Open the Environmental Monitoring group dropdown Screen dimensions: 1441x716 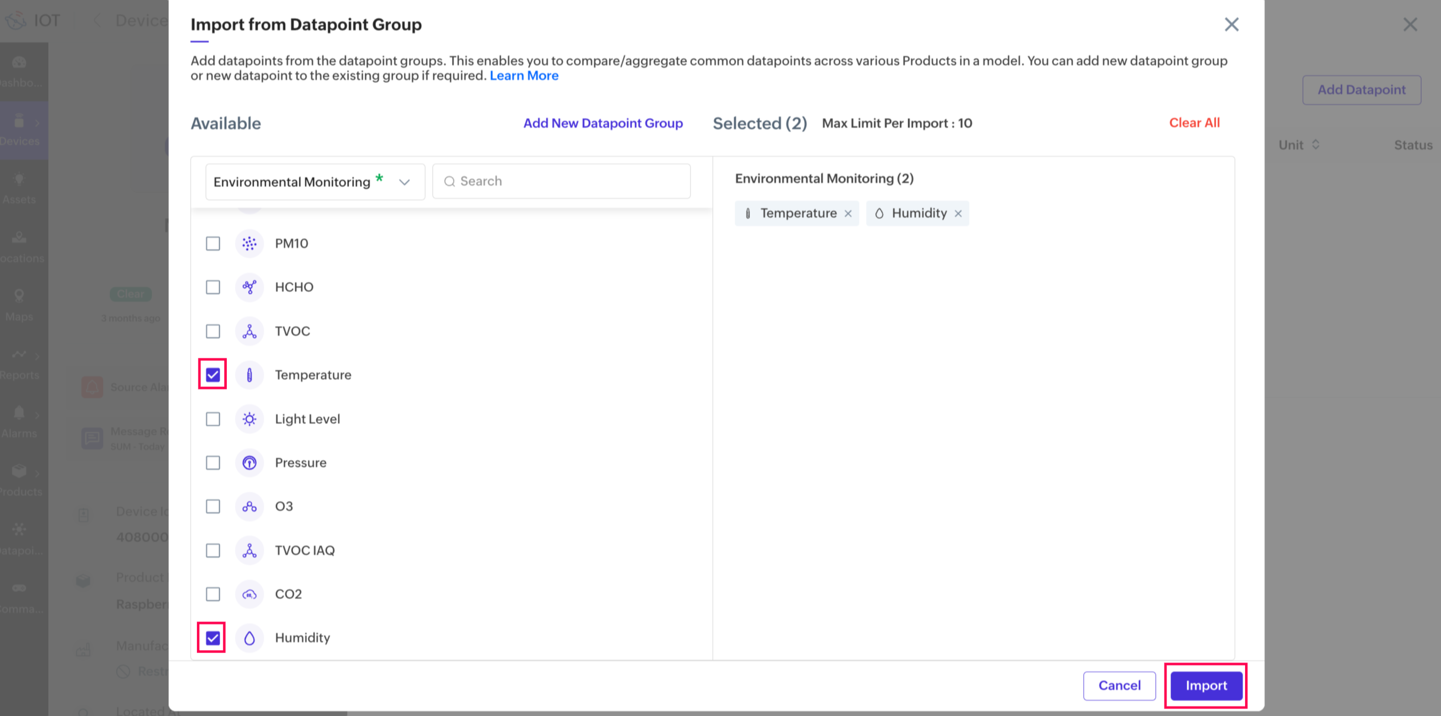click(315, 182)
